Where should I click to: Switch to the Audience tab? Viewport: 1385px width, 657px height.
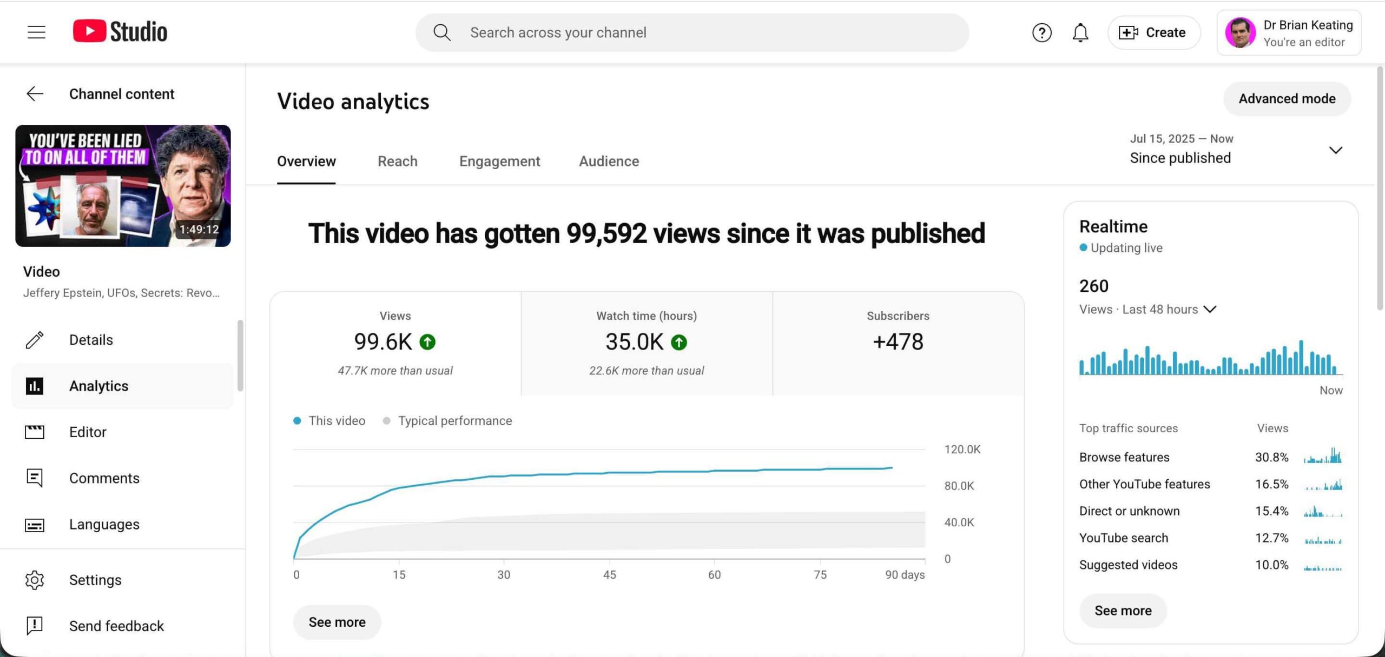[x=609, y=161]
